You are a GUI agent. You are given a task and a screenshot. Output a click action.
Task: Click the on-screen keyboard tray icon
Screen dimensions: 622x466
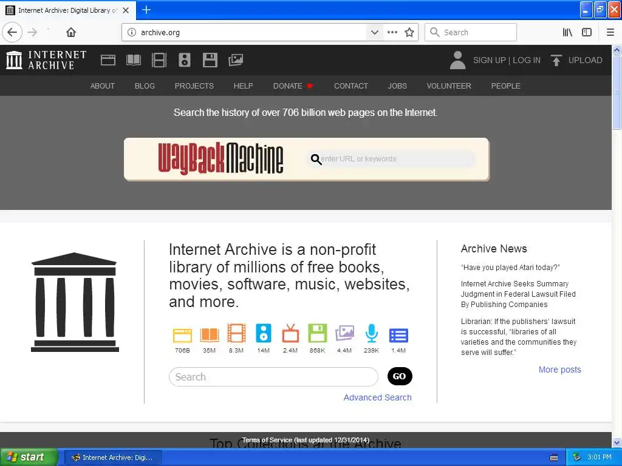554,458
